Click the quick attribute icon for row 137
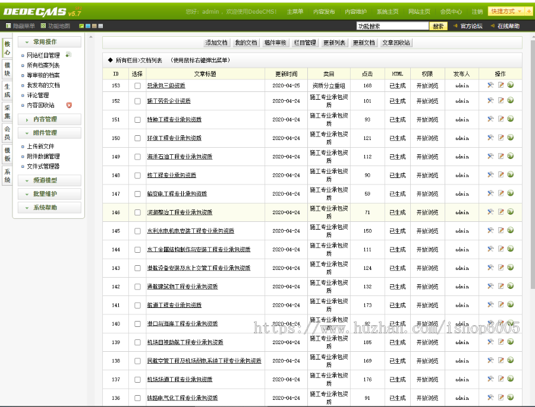This screenshot has width=535, height=407. [490, 379]
